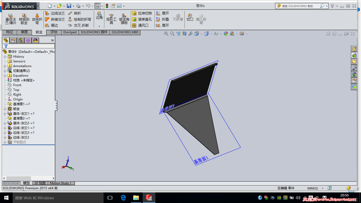This screenshot has width=361, height=203.
Task: Open the File Explorer folder icon in task pane
Action: coord(354,62)
